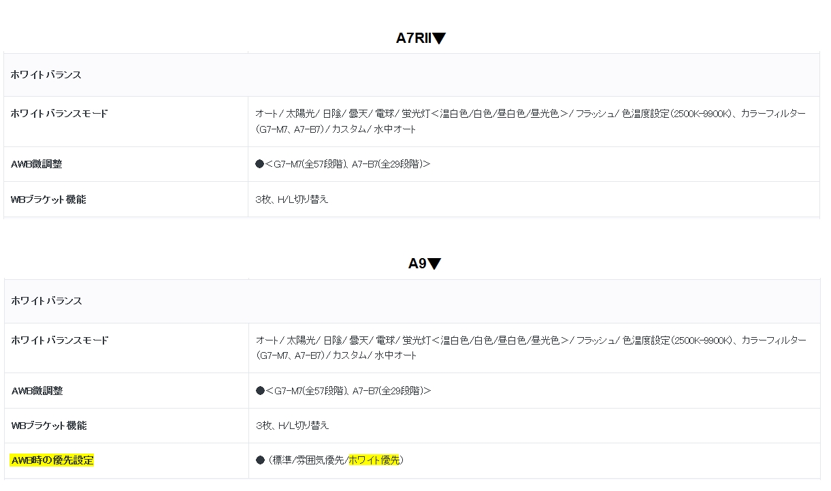
Task: Click the 標準/雰囲気優先 text in A9 table
Action: (308, 460)
